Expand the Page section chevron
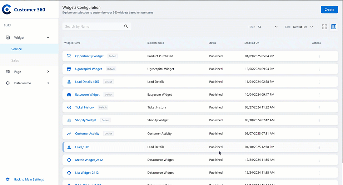 pyautogui.click(x=48, y=72)
